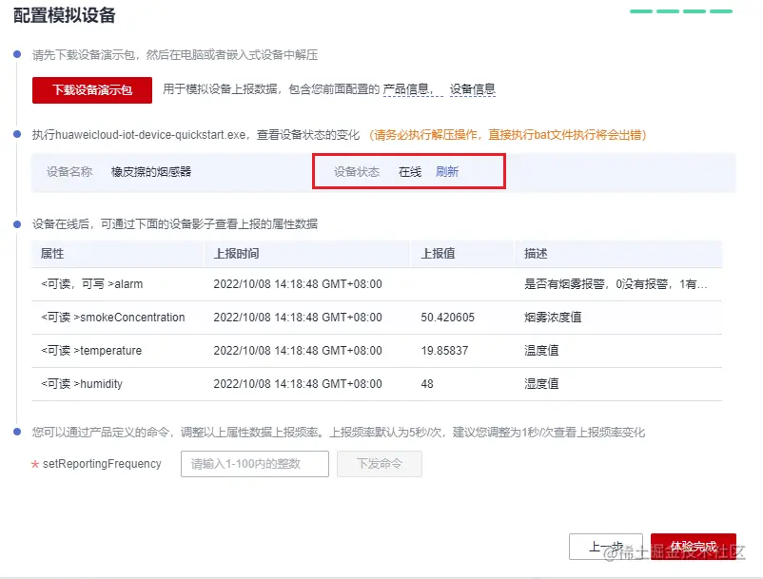Image resolution: width=763 pixels, height=579 pixels.
Task: Click the 烟雾浓度值 description cell
Action: (x=553, y=318)
